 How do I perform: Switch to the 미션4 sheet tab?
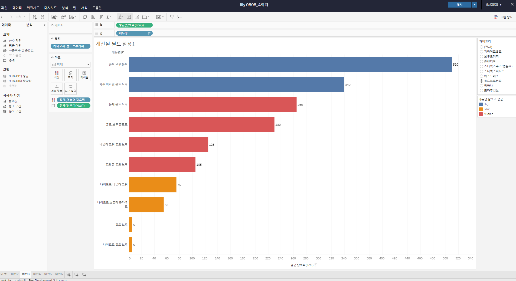[37, 274]
